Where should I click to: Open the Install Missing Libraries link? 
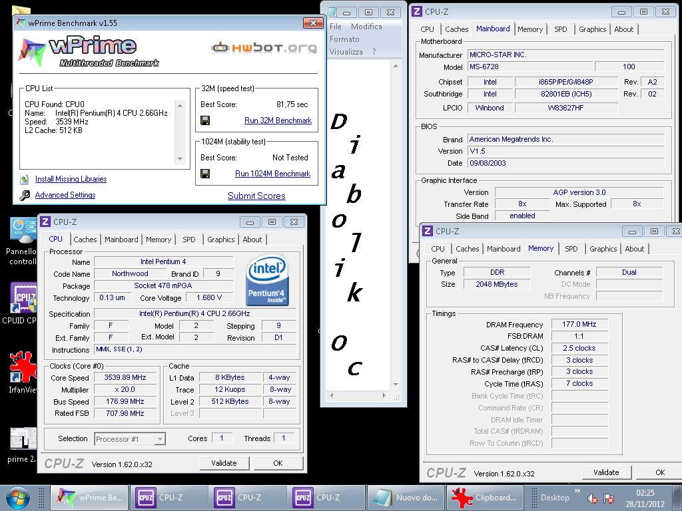click(x=71, y=179)
